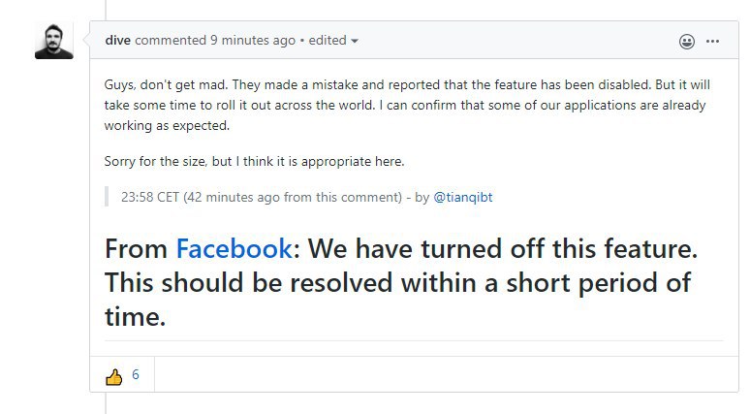Click the thumbs up reaction emoji
The image size is (750, 414).
pos(114,376)
